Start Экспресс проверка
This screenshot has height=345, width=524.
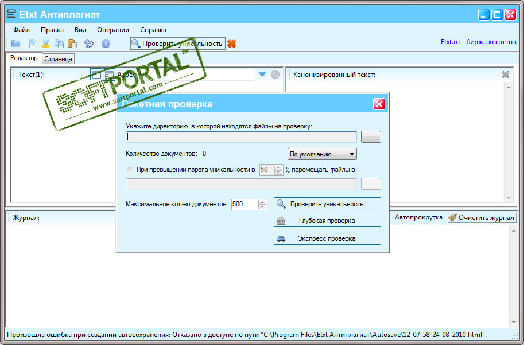pos(327,238)
